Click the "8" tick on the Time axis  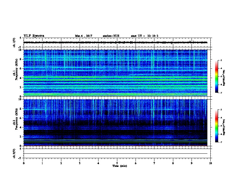[173, 163]
